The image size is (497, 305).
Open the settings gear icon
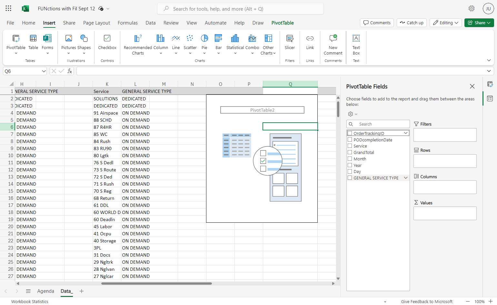(472, 8)
